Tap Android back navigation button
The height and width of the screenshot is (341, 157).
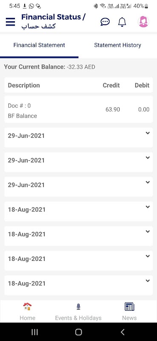tap(123, 332)
